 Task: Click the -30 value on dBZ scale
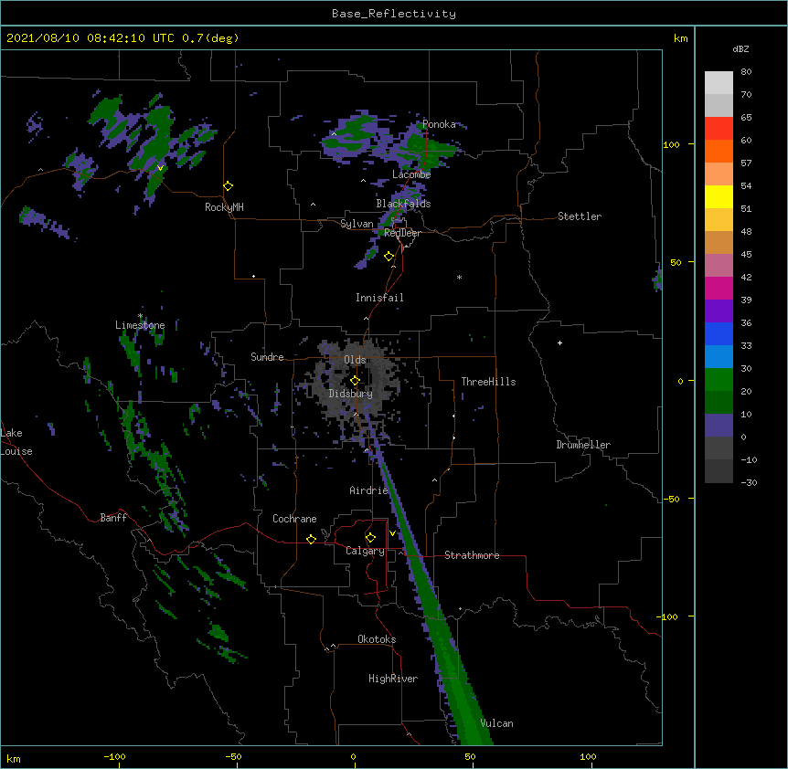(749, 482)
